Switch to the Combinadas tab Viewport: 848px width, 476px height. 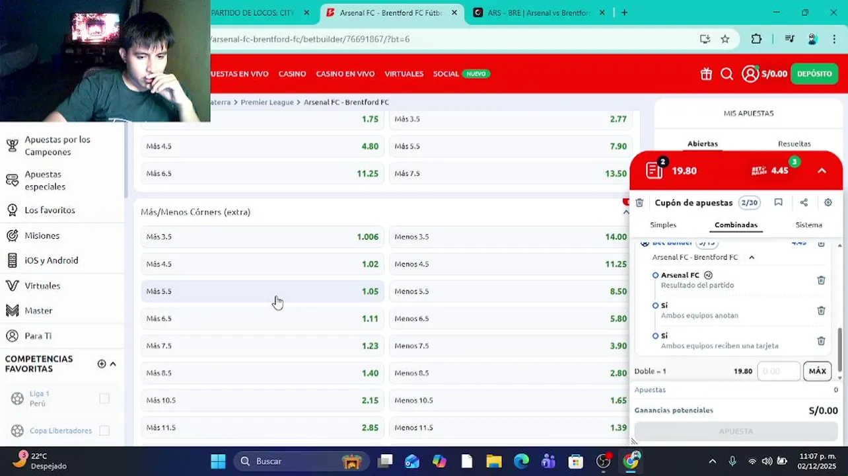point(736,225)
